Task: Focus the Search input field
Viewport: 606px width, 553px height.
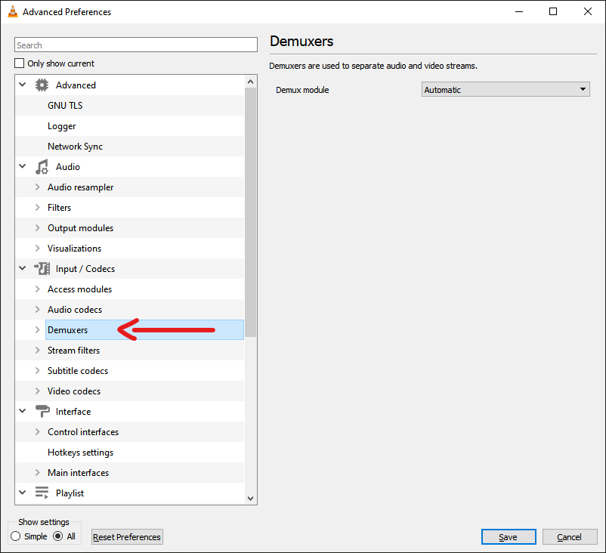Action: (136, 45)
